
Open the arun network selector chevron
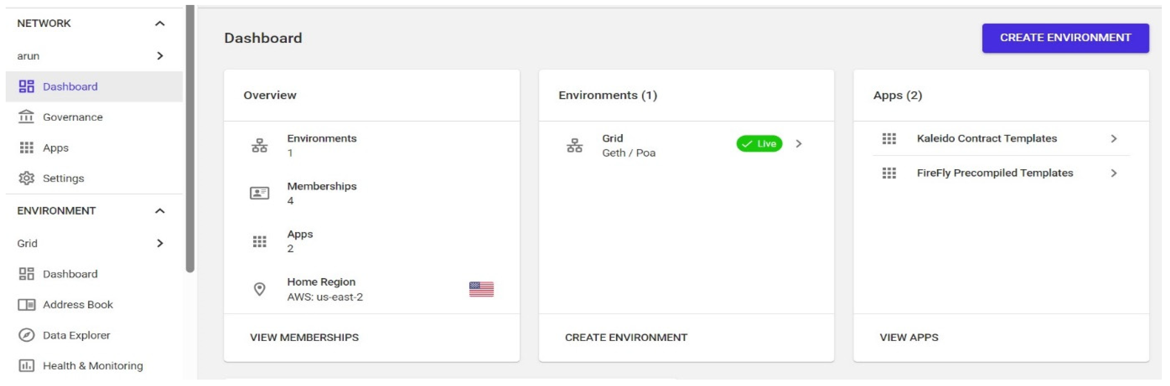pyautogui.click(x=160, y=56)
